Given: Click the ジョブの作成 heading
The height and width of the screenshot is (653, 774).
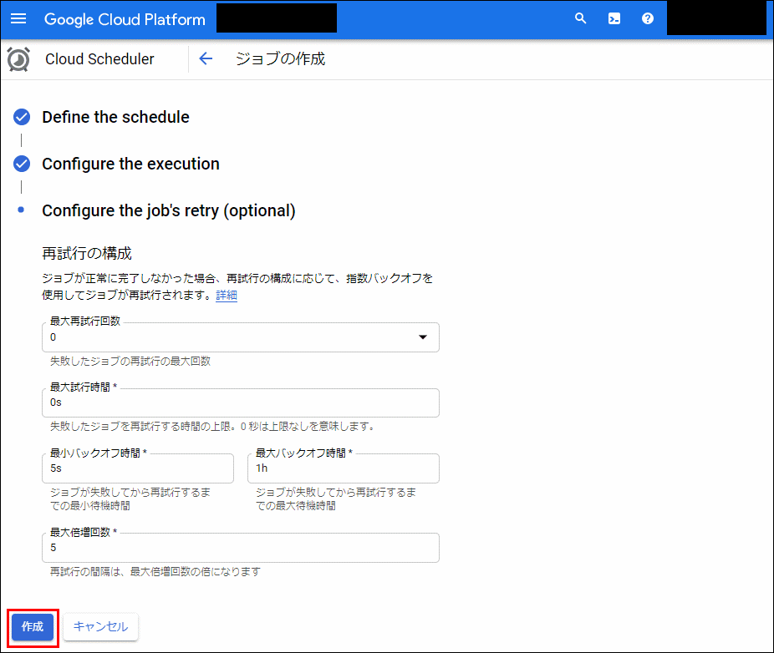Looking at the screenshot, I should point(280,58).
